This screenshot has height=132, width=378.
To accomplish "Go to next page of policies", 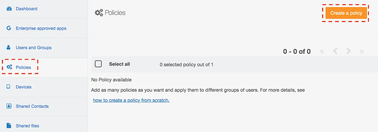I will point(349,51).
